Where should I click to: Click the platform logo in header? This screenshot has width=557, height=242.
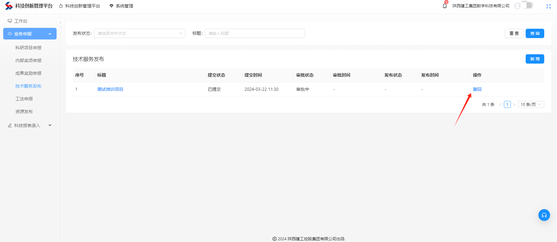9,6
